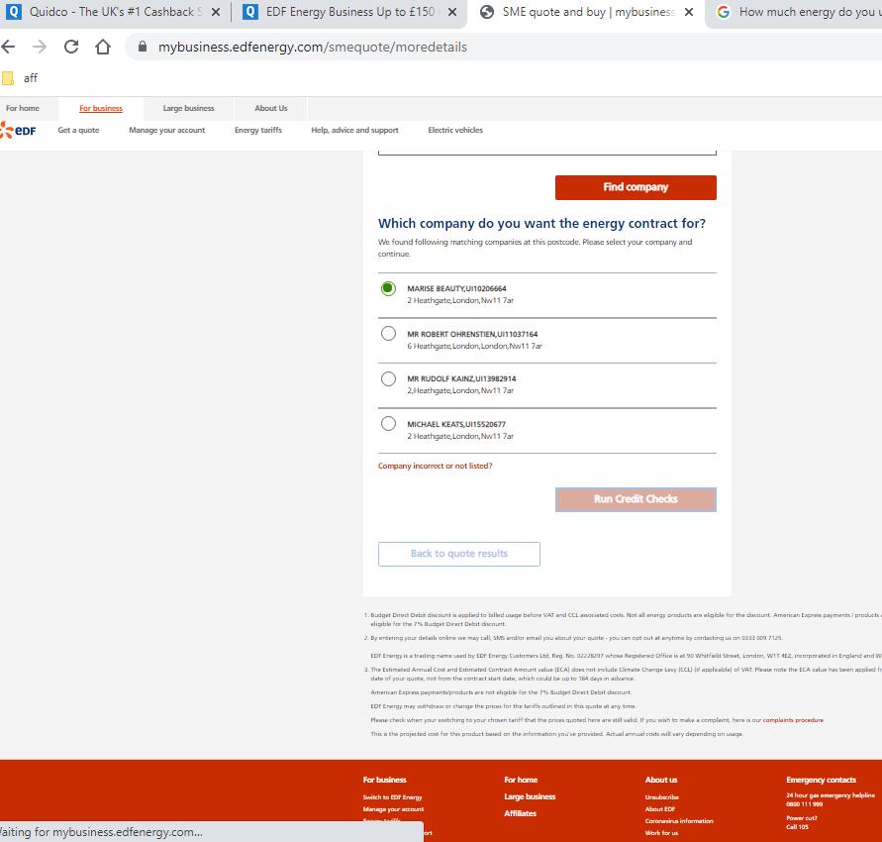The image size is (882, 842).
Task: Click the footer For business heading
Action: click(x=385, y=780)
